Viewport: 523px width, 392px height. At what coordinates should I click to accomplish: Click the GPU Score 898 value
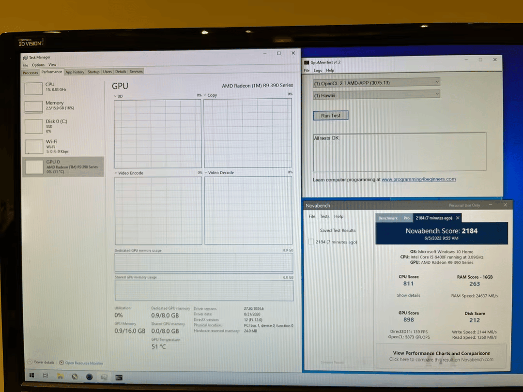[x=409, y=320]
